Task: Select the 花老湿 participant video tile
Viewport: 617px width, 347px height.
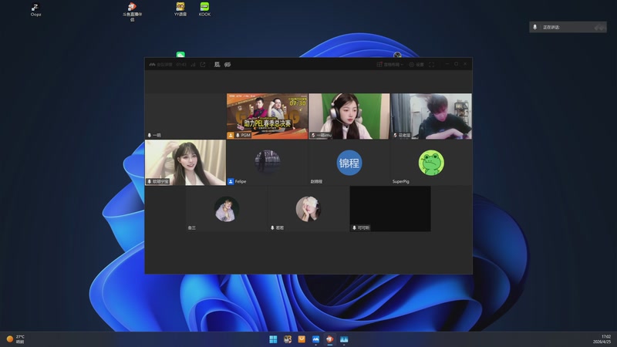Action: point(431,116)
